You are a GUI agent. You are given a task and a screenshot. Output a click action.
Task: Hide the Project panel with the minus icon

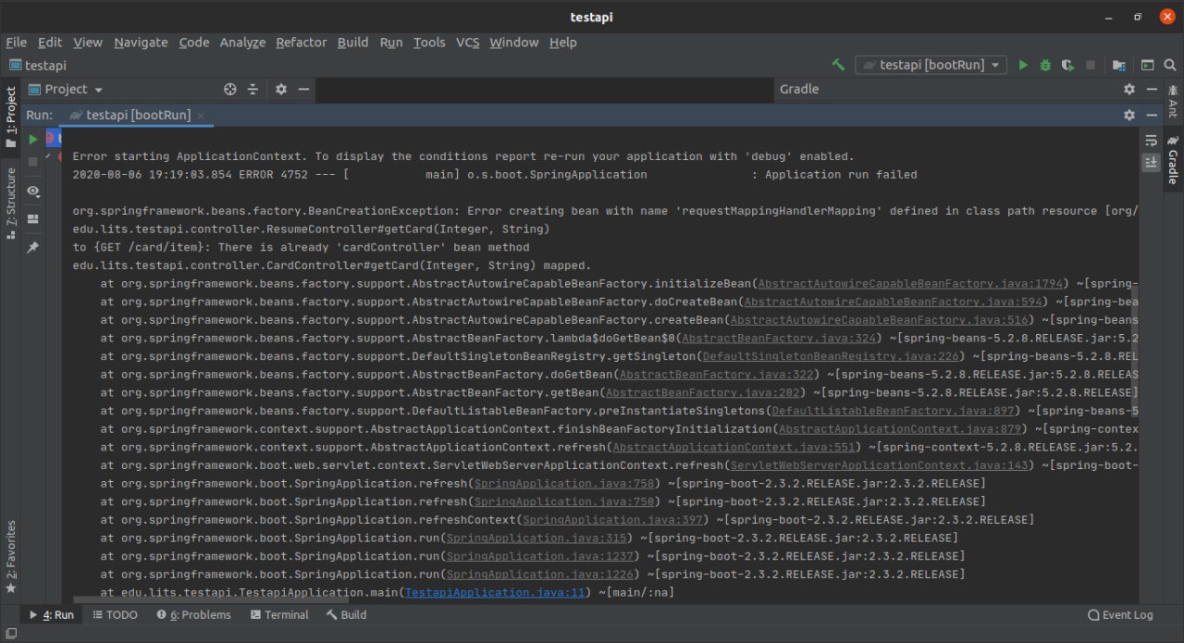(302, 89)
